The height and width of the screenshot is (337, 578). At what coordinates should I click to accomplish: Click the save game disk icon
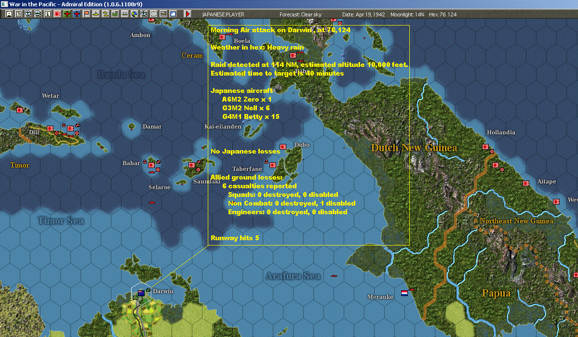[x=9, y=14]
